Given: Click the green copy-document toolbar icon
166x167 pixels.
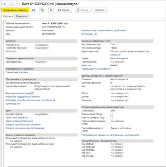Looking at the screenshot, I should point(42,10).
